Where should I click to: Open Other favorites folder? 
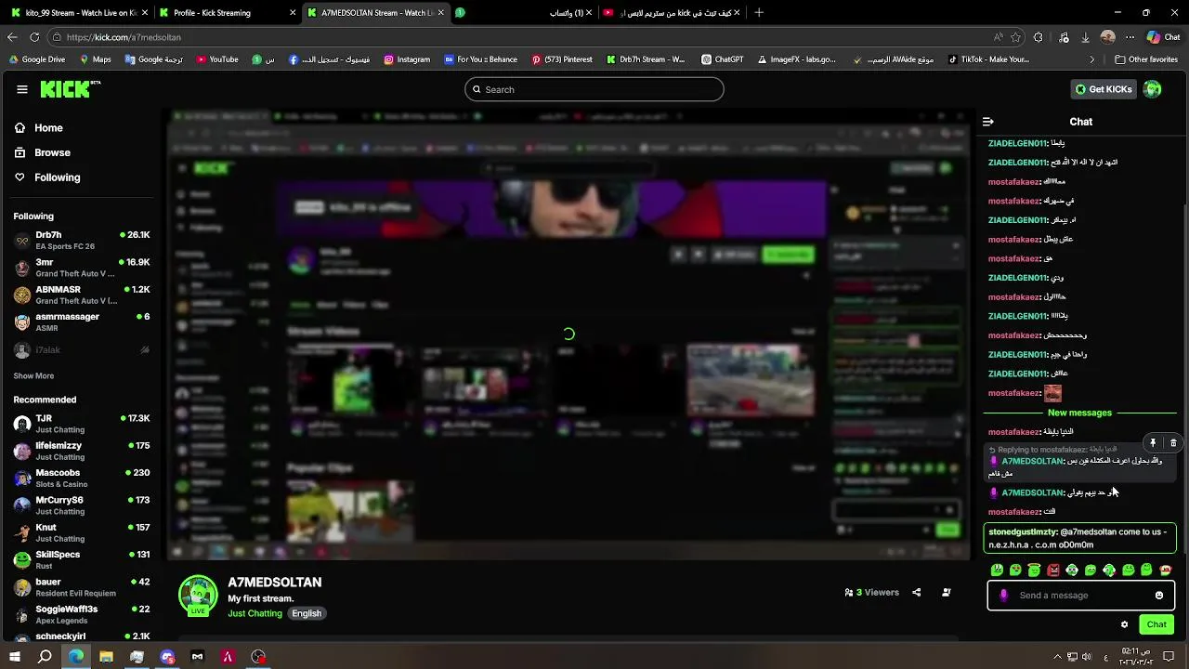[x=1146, y=59]
